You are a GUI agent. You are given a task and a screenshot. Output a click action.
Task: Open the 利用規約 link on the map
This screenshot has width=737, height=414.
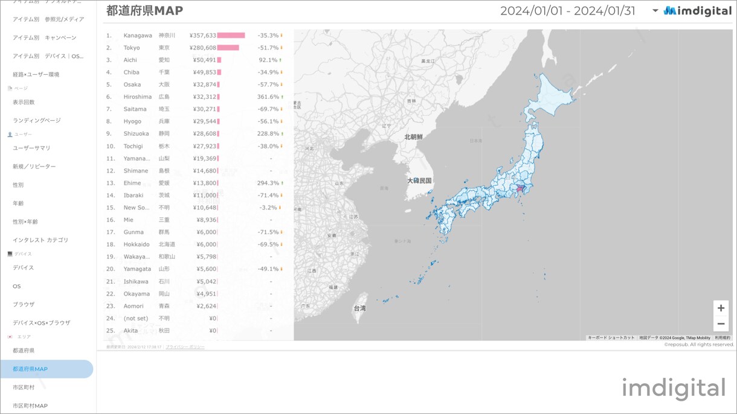point(723,338)
